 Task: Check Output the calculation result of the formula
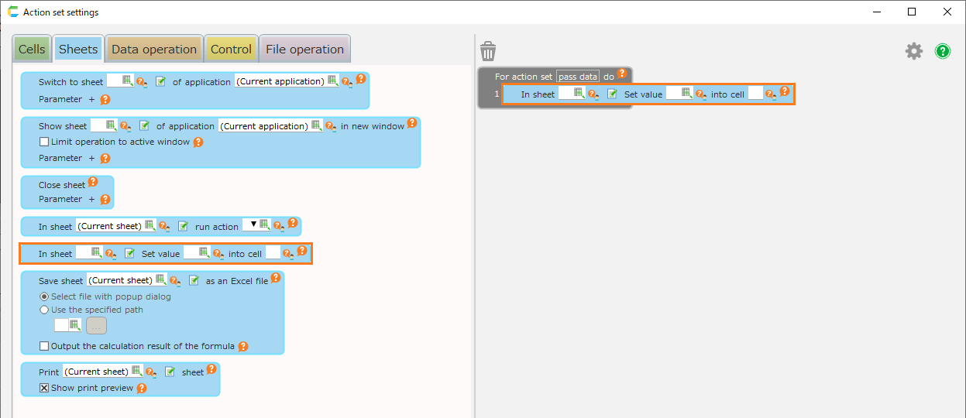(44, 346)
